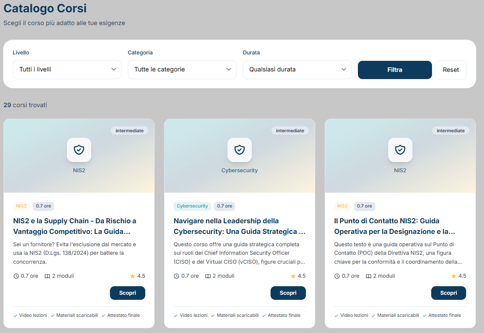Open the Qualsiasi durata dropdown
This screenshot has height=333, width=484.
coord(297,69)
